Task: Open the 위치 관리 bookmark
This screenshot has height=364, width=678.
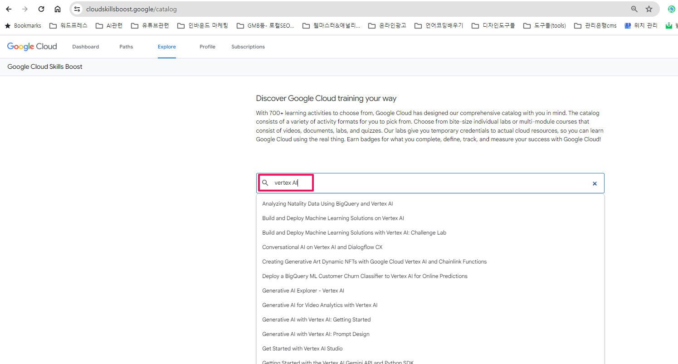Action: pyautogui.click(x=641, y=26)
